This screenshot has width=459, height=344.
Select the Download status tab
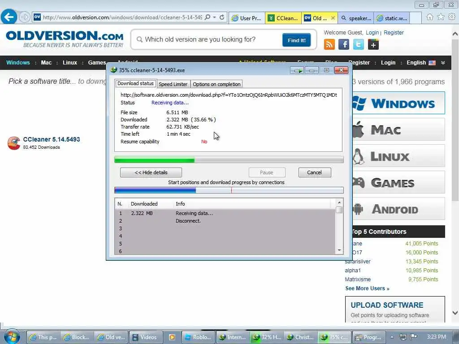[135, 83]
